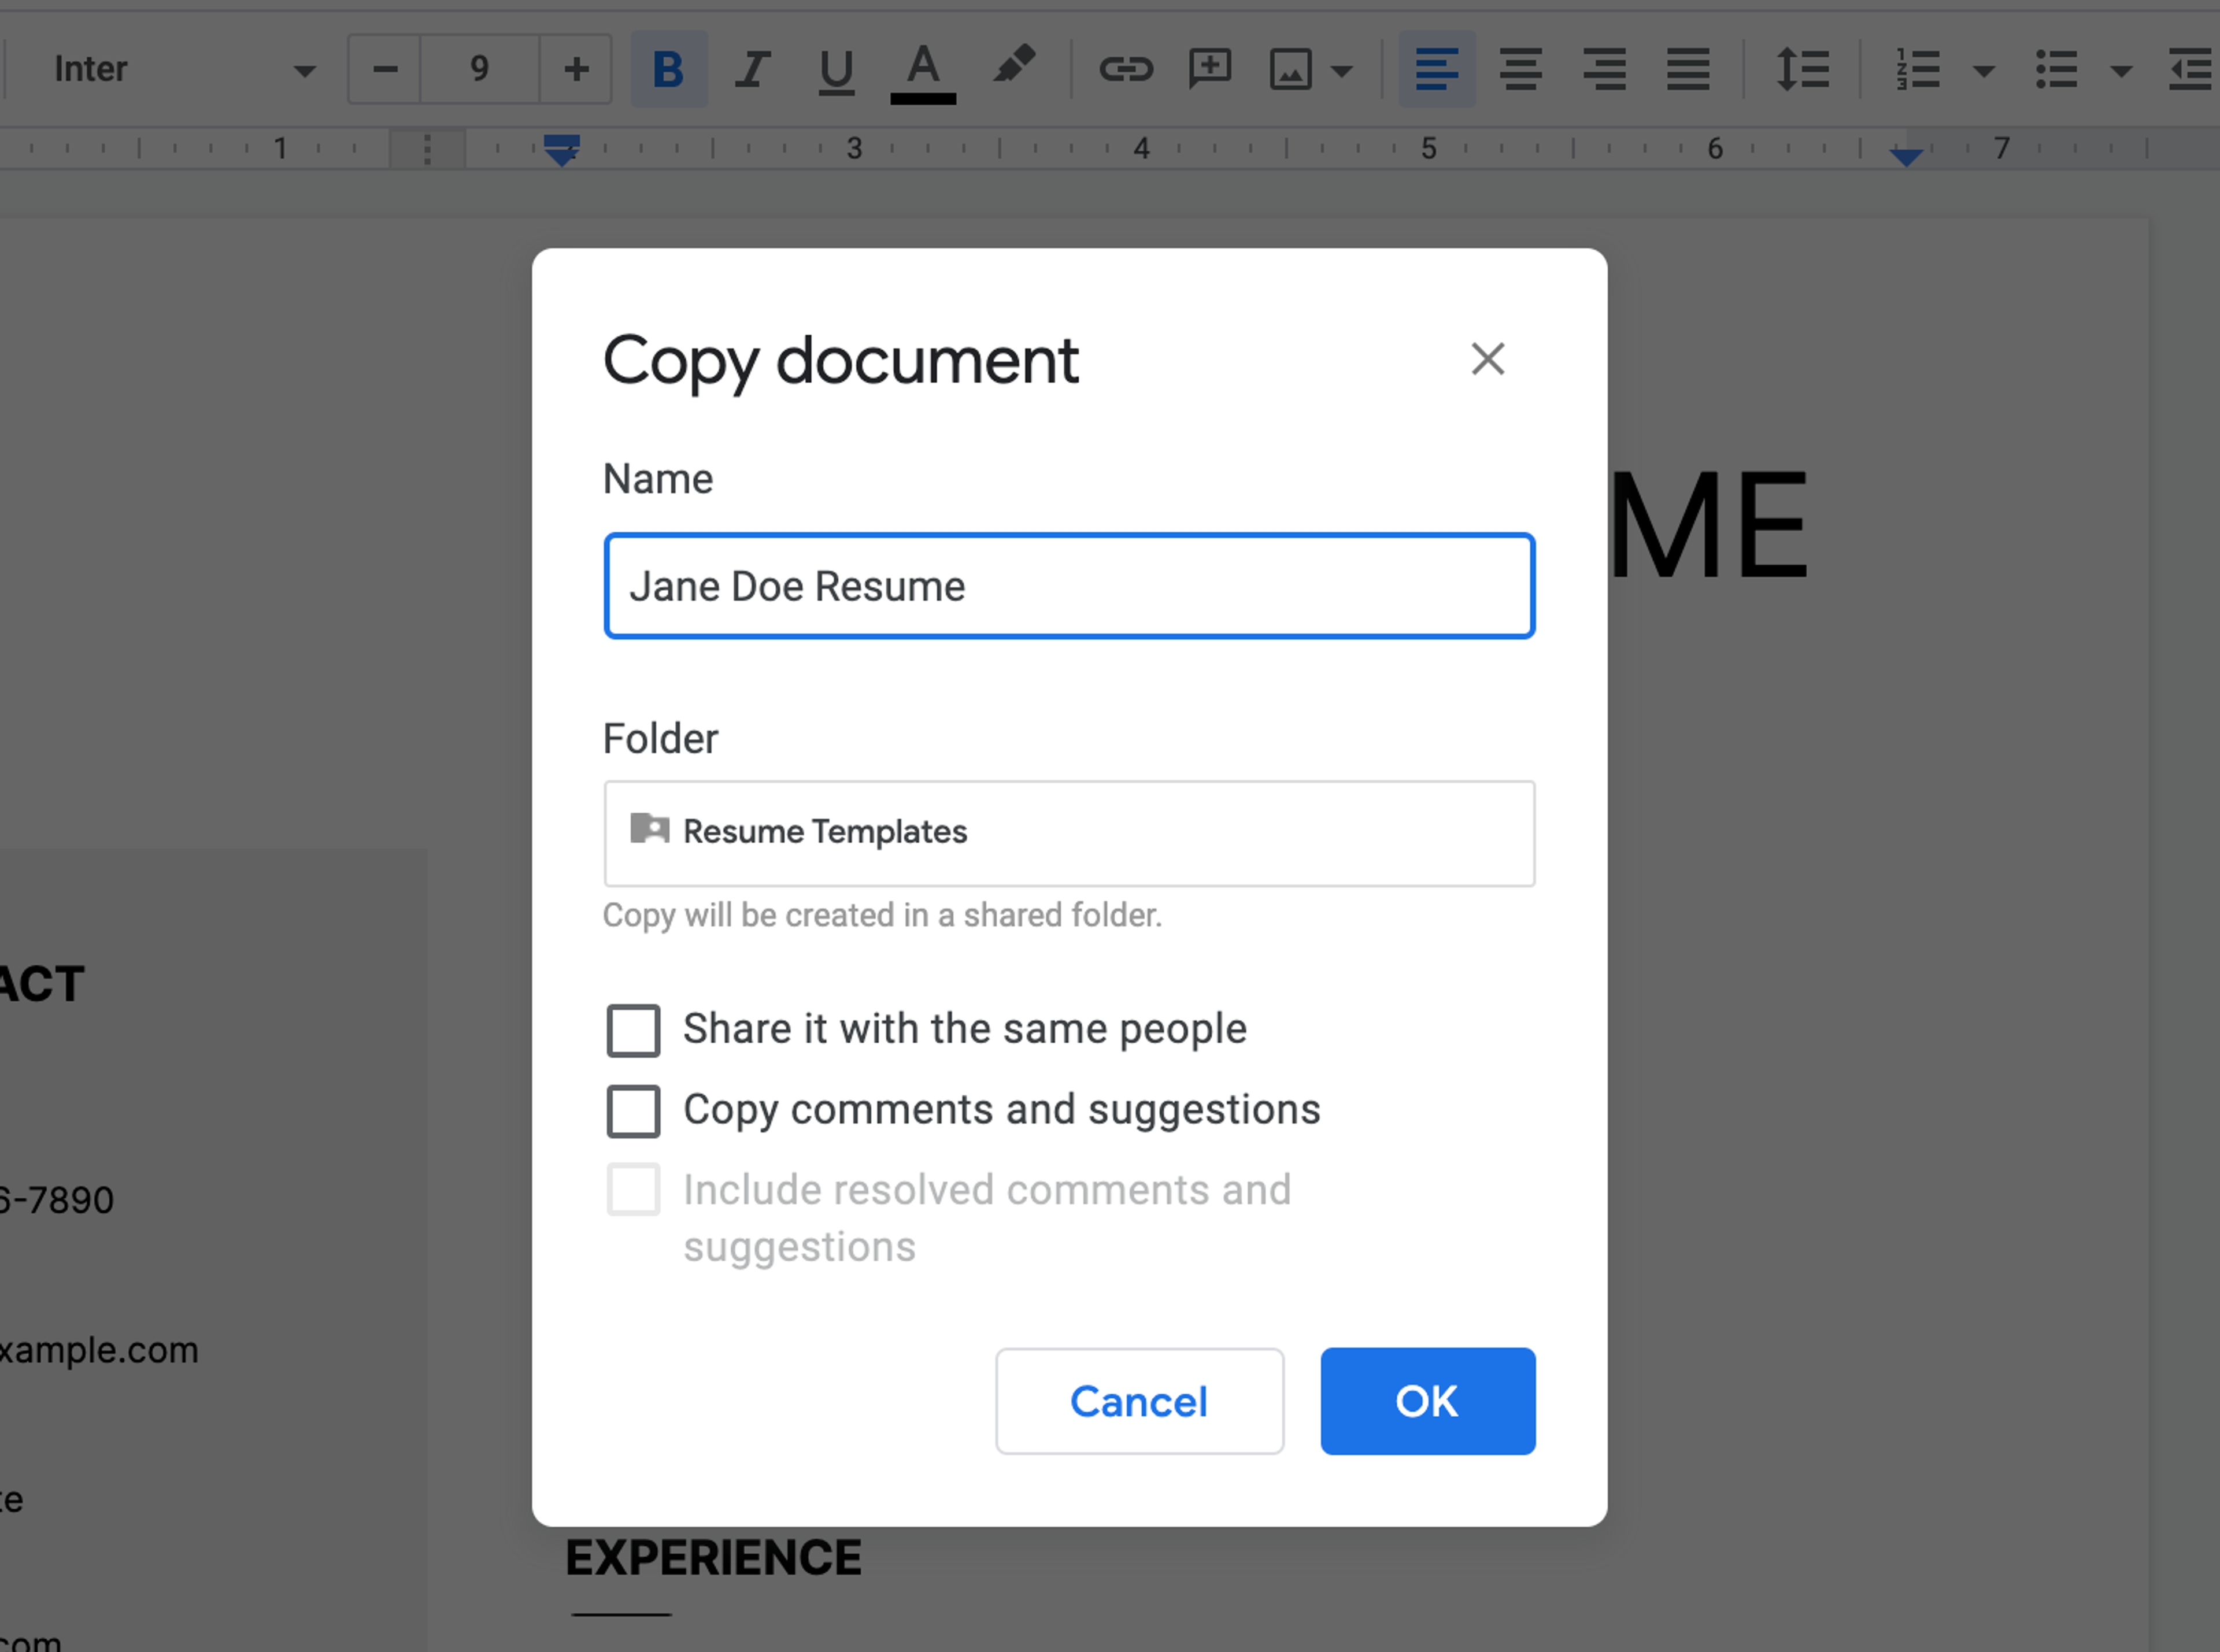Apply underline formatting
2220x1652 pixels.
835,69
